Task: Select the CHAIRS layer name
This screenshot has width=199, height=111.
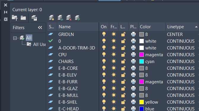Action: coord(66,62)
